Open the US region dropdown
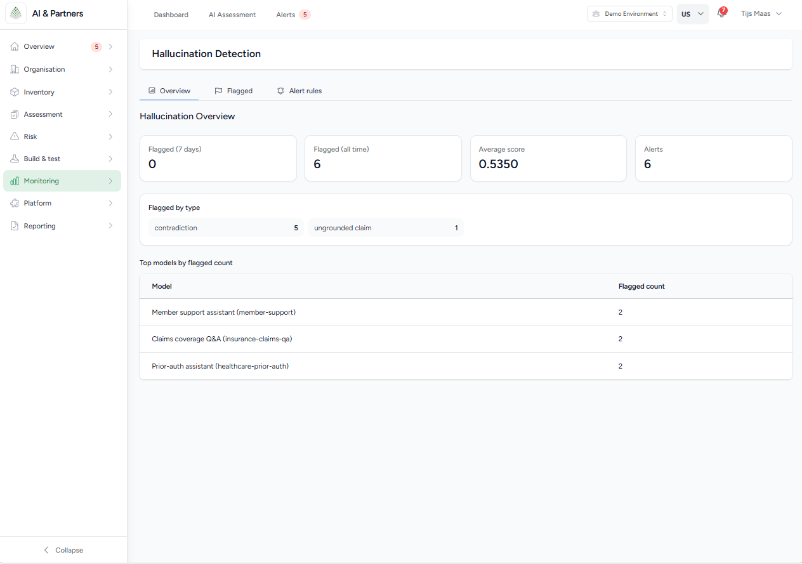 [693, 14]
